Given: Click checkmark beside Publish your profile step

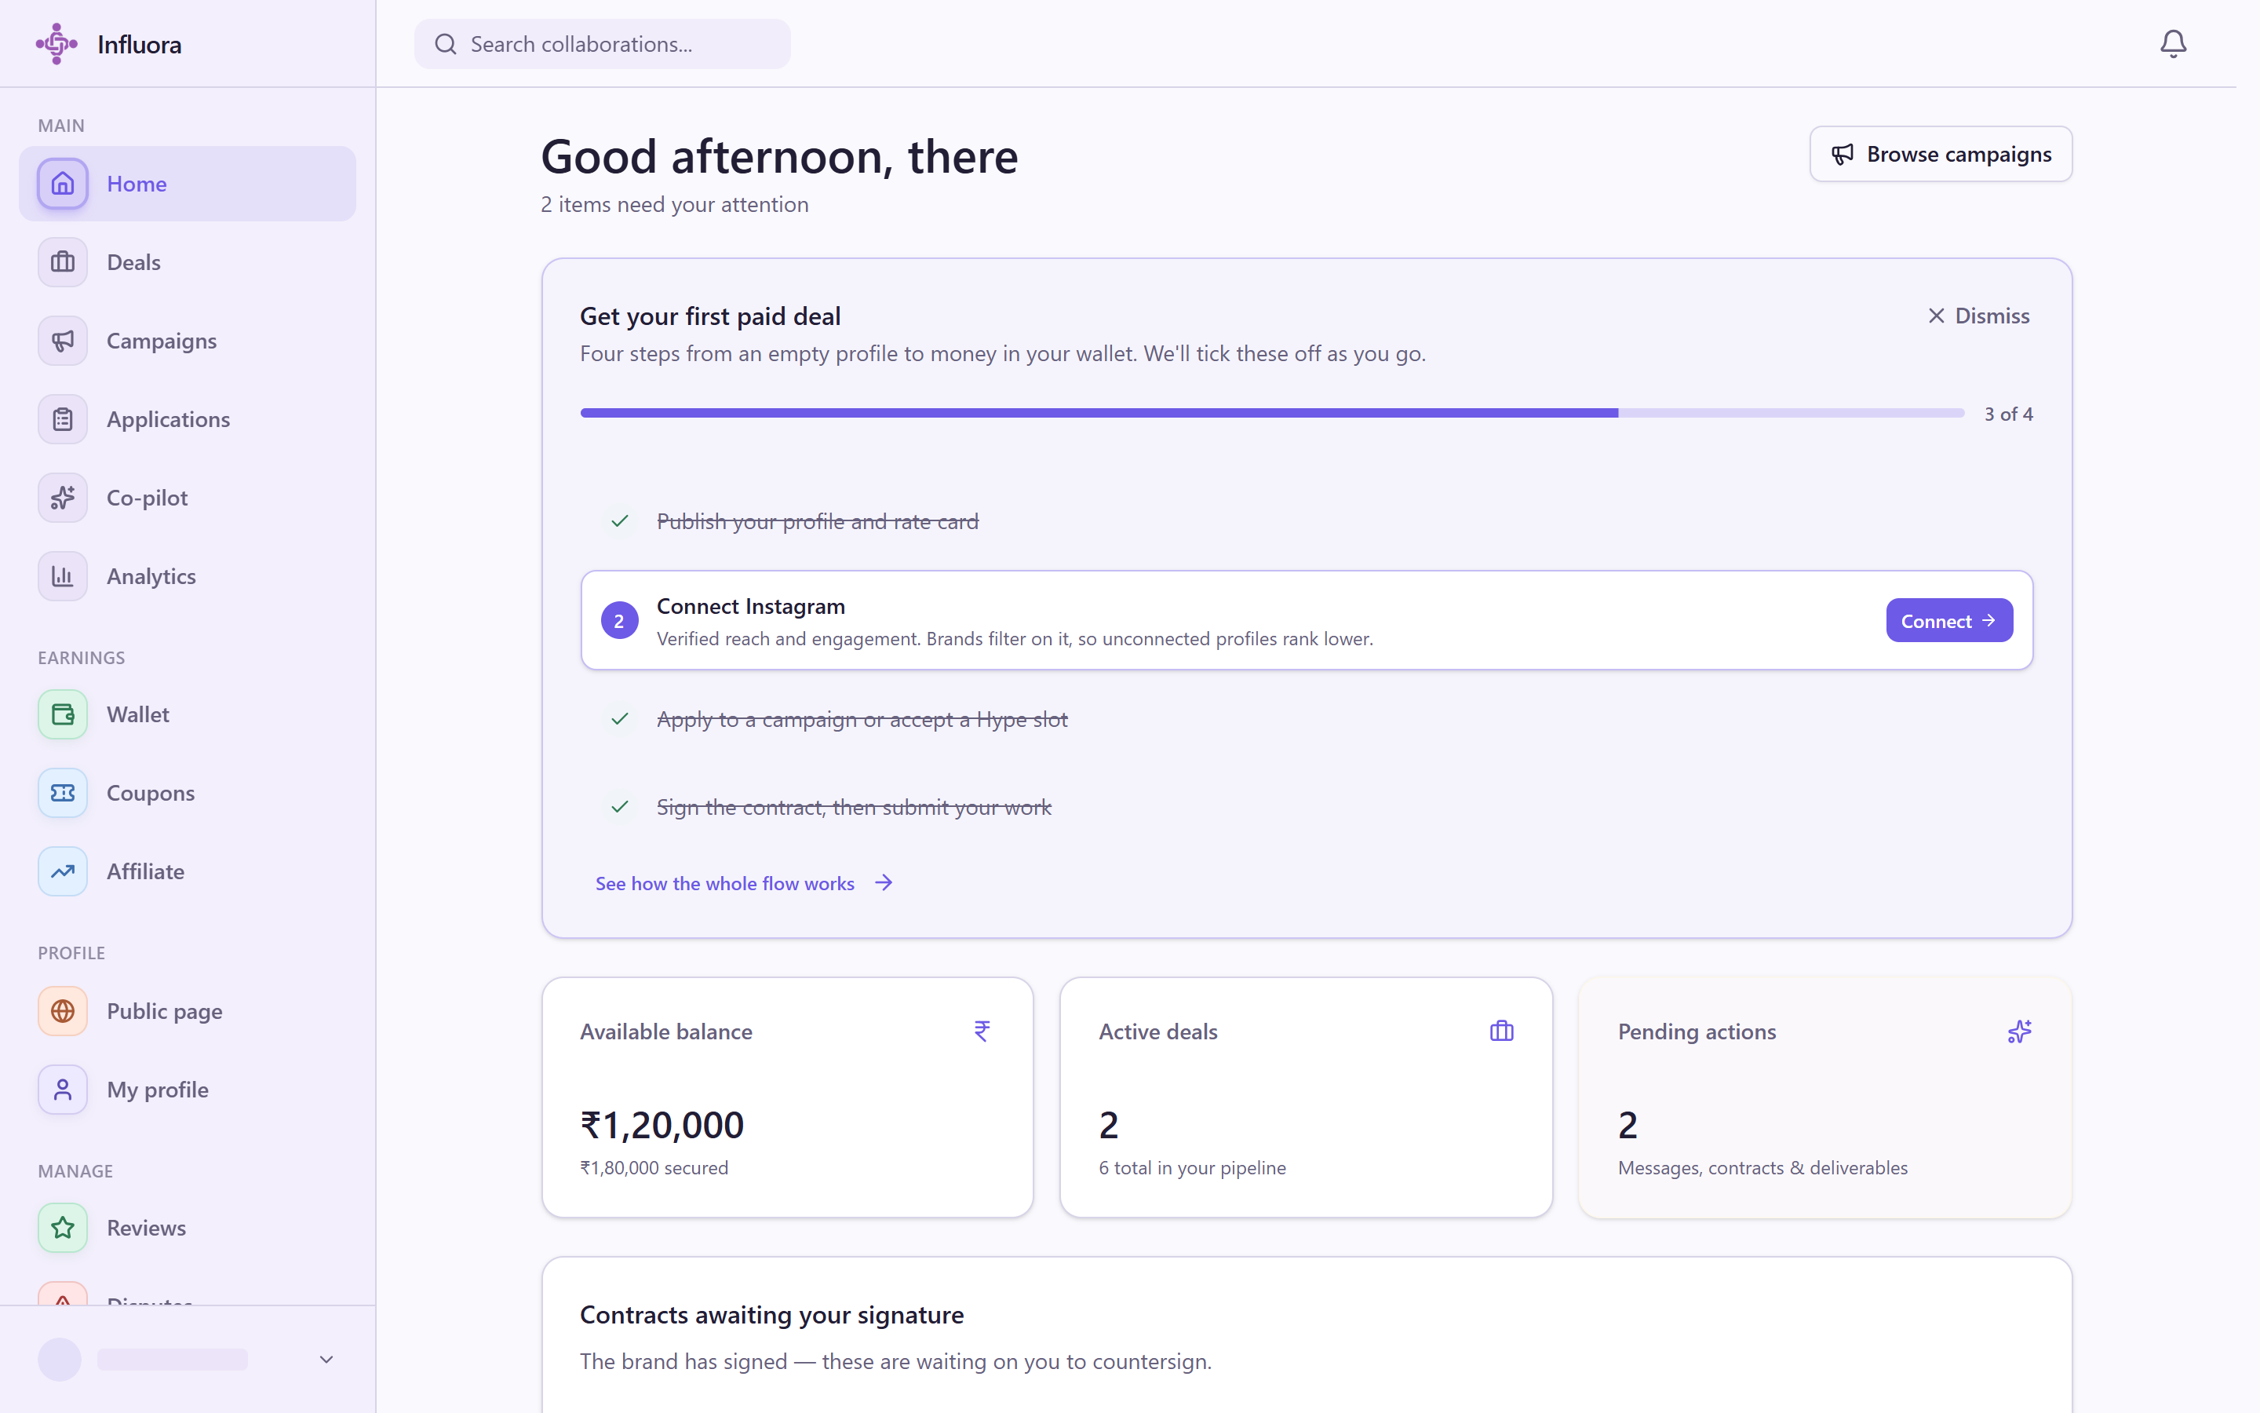Looking at the screenshot, I should pos(619,521).
